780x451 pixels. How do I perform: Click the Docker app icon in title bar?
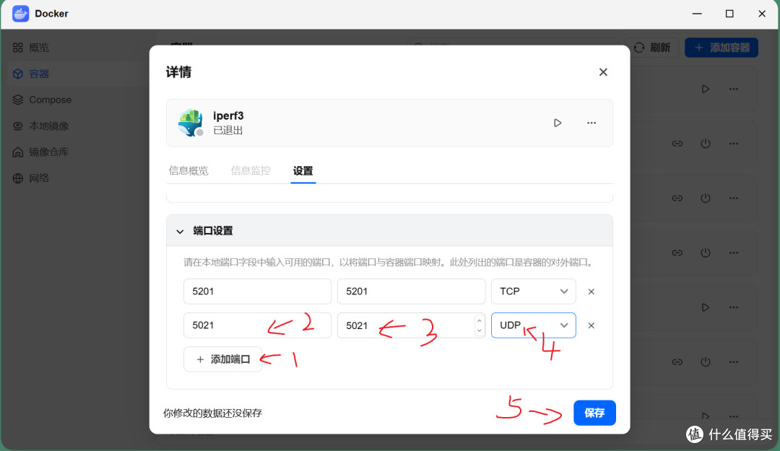click(20, 14)
